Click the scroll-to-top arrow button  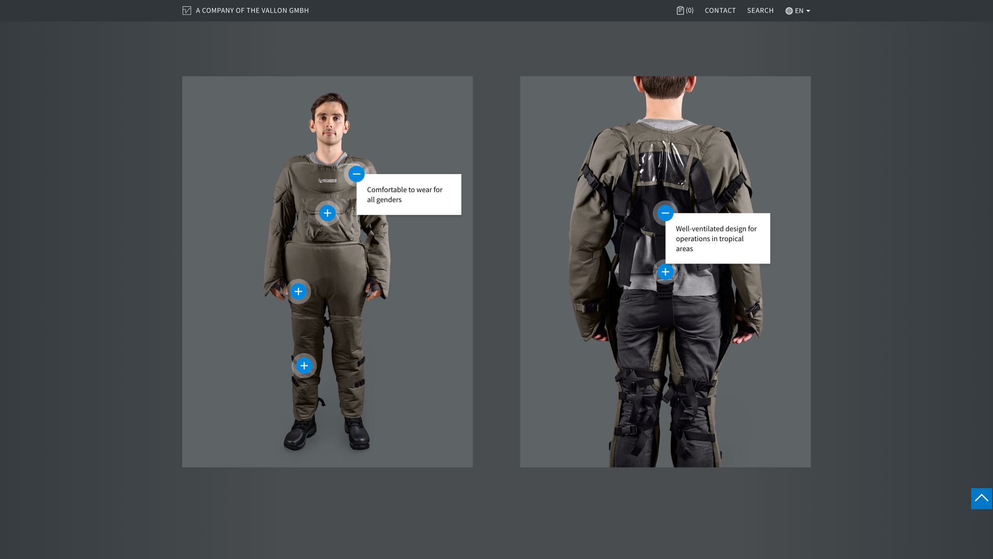click(x=981, y=498)
